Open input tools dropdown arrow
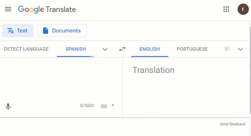Viewport: 251px width, 136px height. click(x=113, y=105)
